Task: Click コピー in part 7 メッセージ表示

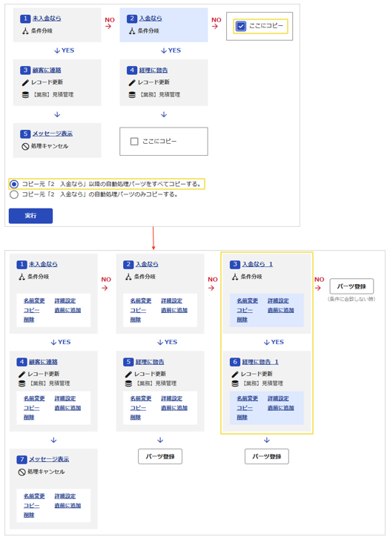Action: coord(31,506)
